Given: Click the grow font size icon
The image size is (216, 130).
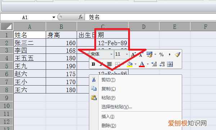Looking at the screenshot, I should pos(133,55).
